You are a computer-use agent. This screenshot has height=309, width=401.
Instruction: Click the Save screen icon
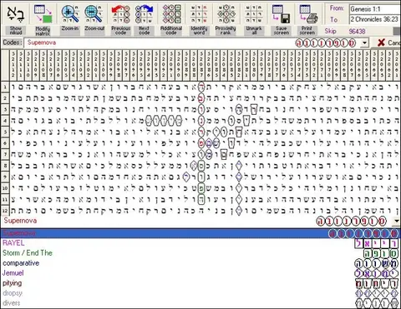282,14
